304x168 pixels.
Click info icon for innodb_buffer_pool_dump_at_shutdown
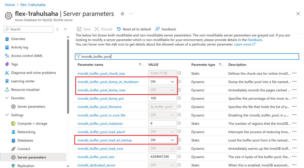tap(179, 82)
